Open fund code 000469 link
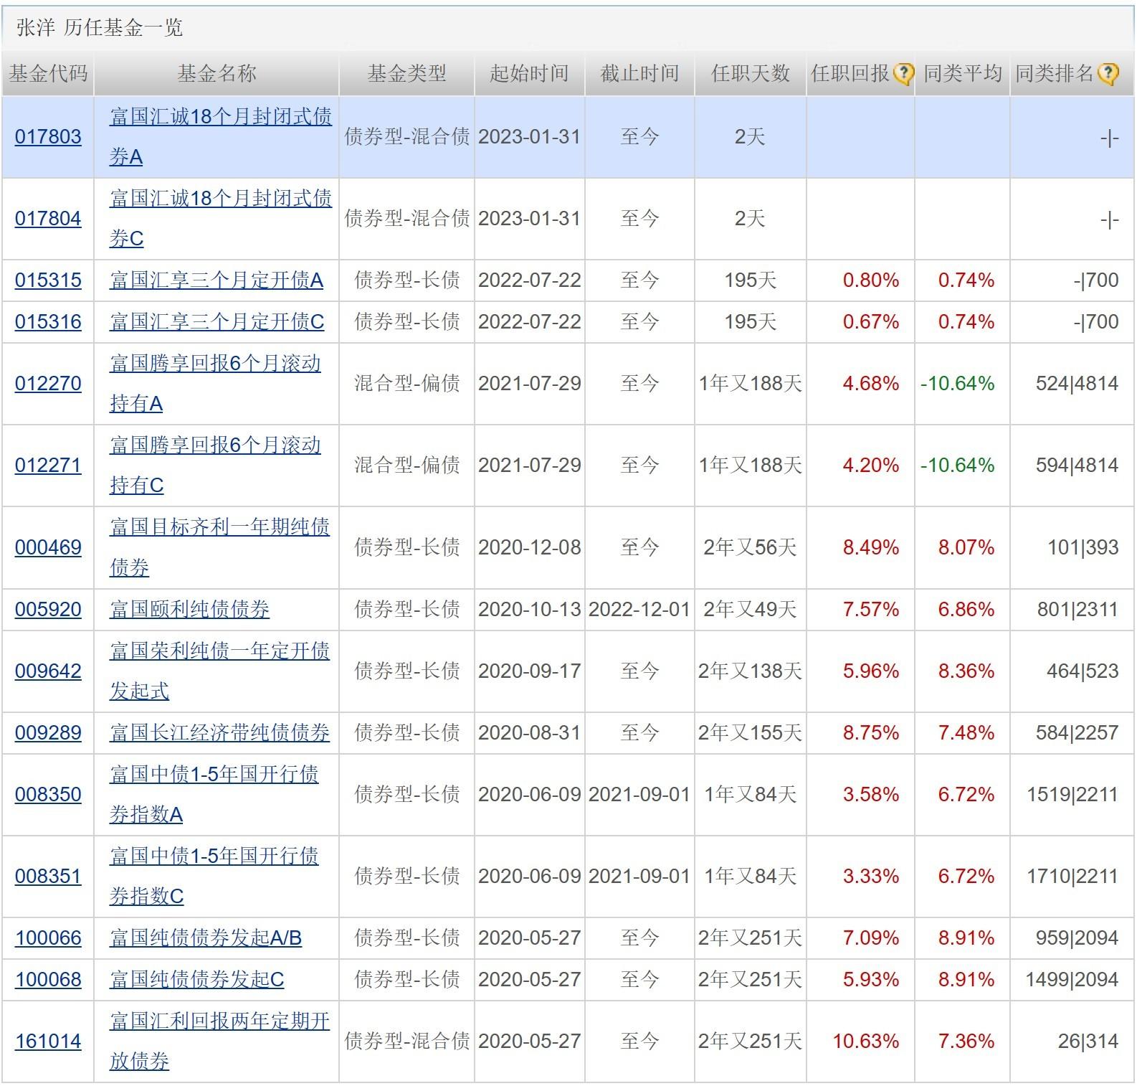This screenshot has height=1086, width=1137. point(48,548)
